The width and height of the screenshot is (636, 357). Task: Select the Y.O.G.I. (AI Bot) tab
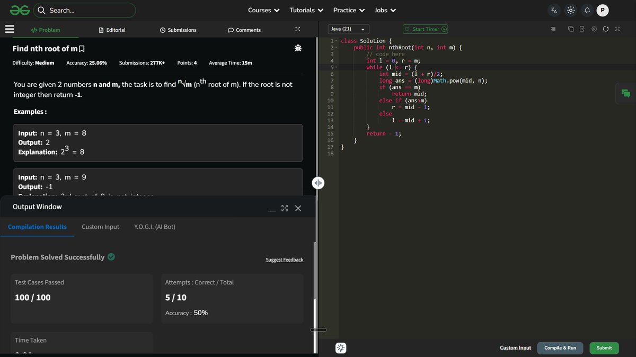(155, 227)
